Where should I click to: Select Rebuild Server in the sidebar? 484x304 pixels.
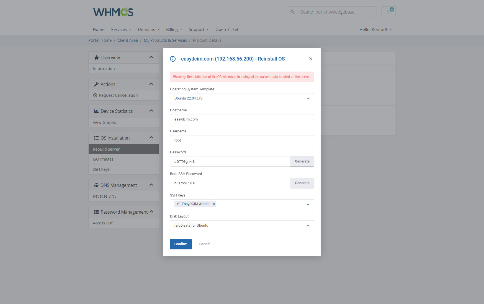[123, 149]
